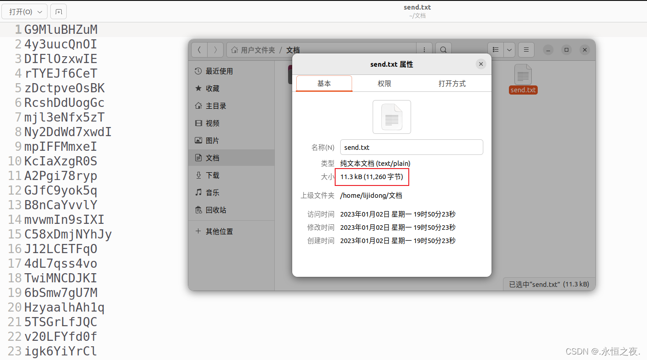Click the large file icon in properties dialog

(x=392, y=117)
